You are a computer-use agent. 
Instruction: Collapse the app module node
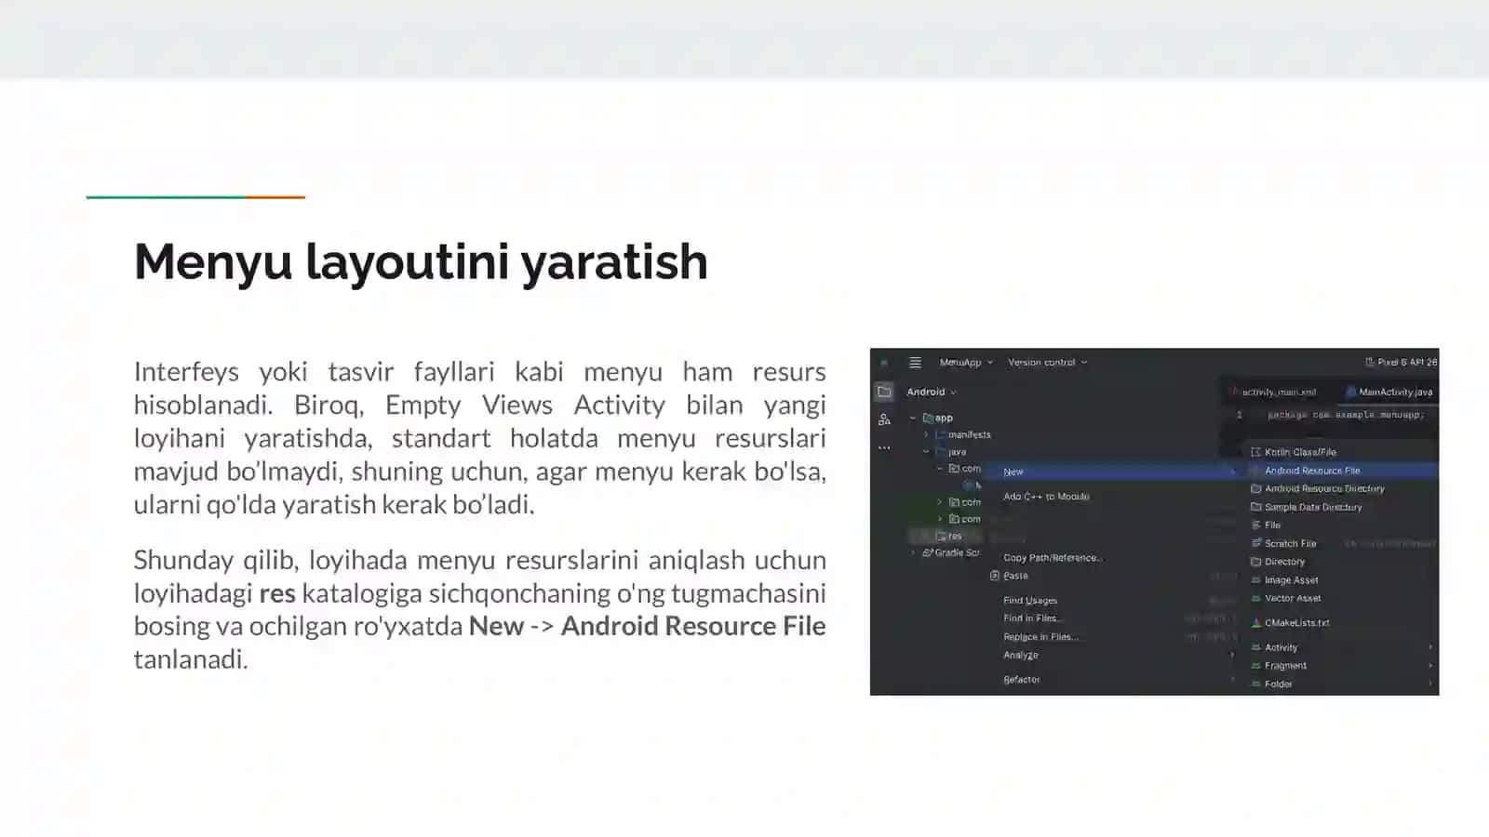click(x=913, y=418)
